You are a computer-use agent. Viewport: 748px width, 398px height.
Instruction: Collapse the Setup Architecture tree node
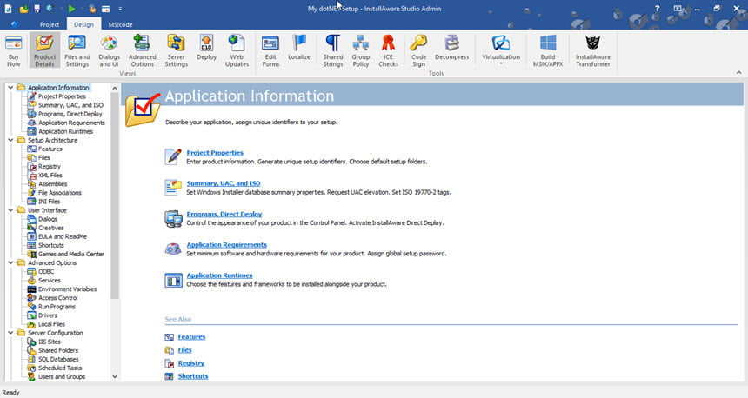pos(10,140)
